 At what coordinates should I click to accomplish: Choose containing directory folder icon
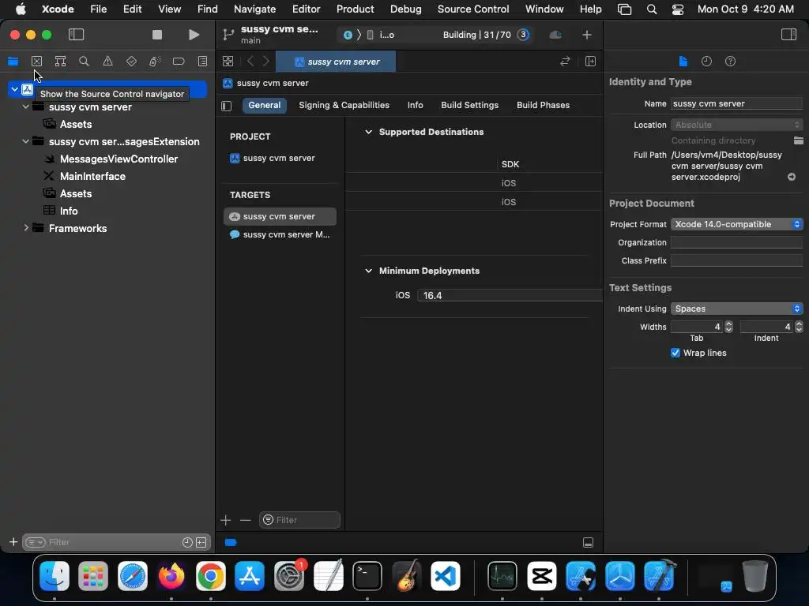click(798, 140)
